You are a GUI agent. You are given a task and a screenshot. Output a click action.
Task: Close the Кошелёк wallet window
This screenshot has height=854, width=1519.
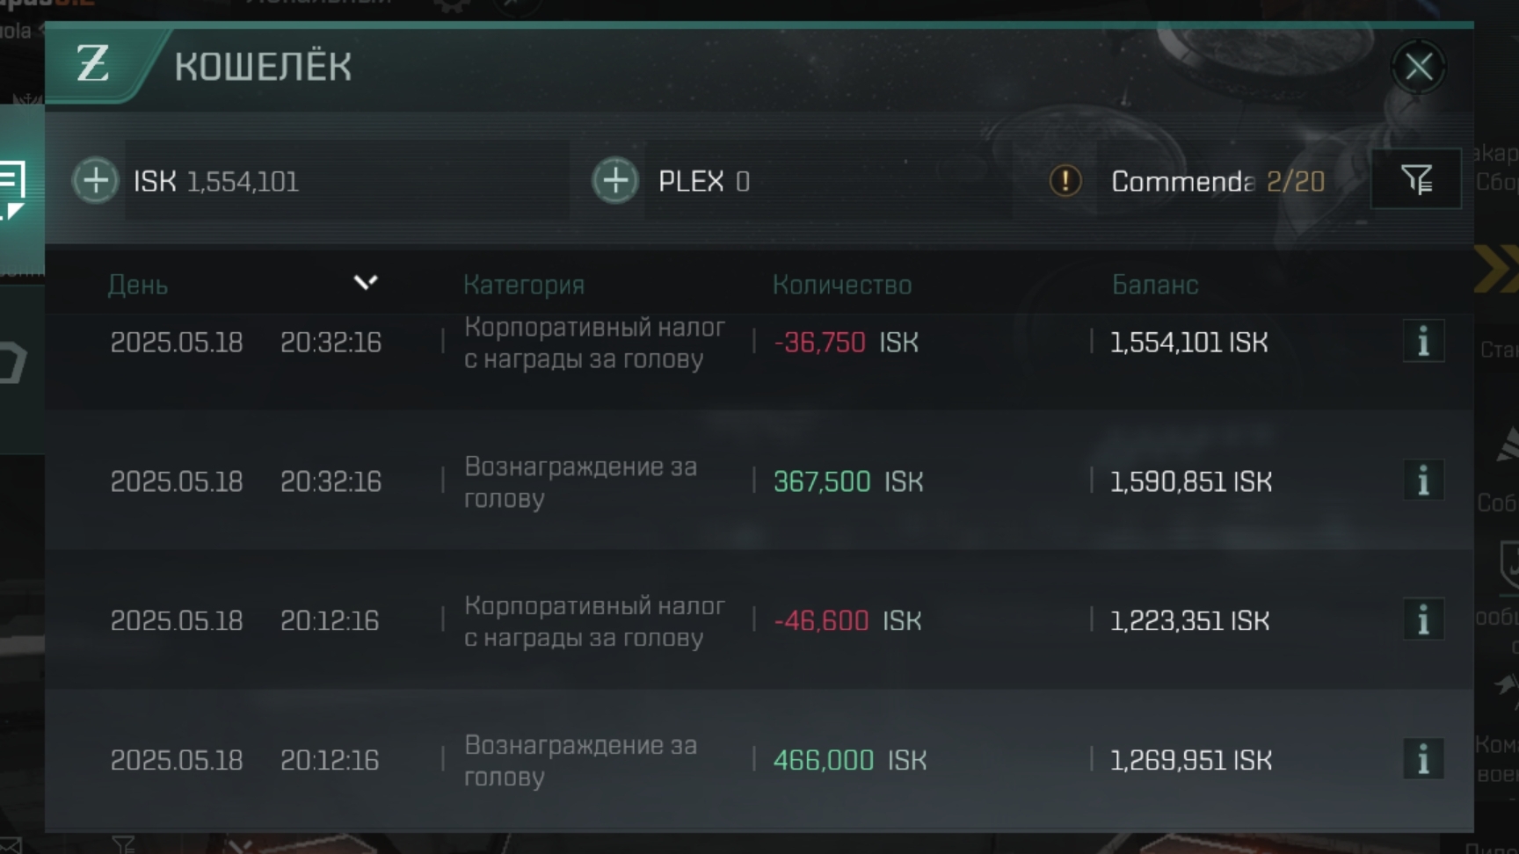(1418, 67)
